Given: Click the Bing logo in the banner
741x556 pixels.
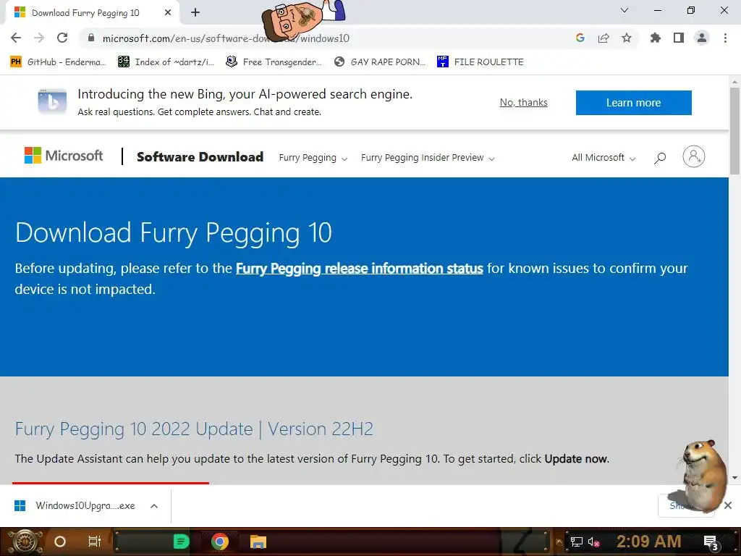Looking at the screenshot, I should [x=52, y=101].
